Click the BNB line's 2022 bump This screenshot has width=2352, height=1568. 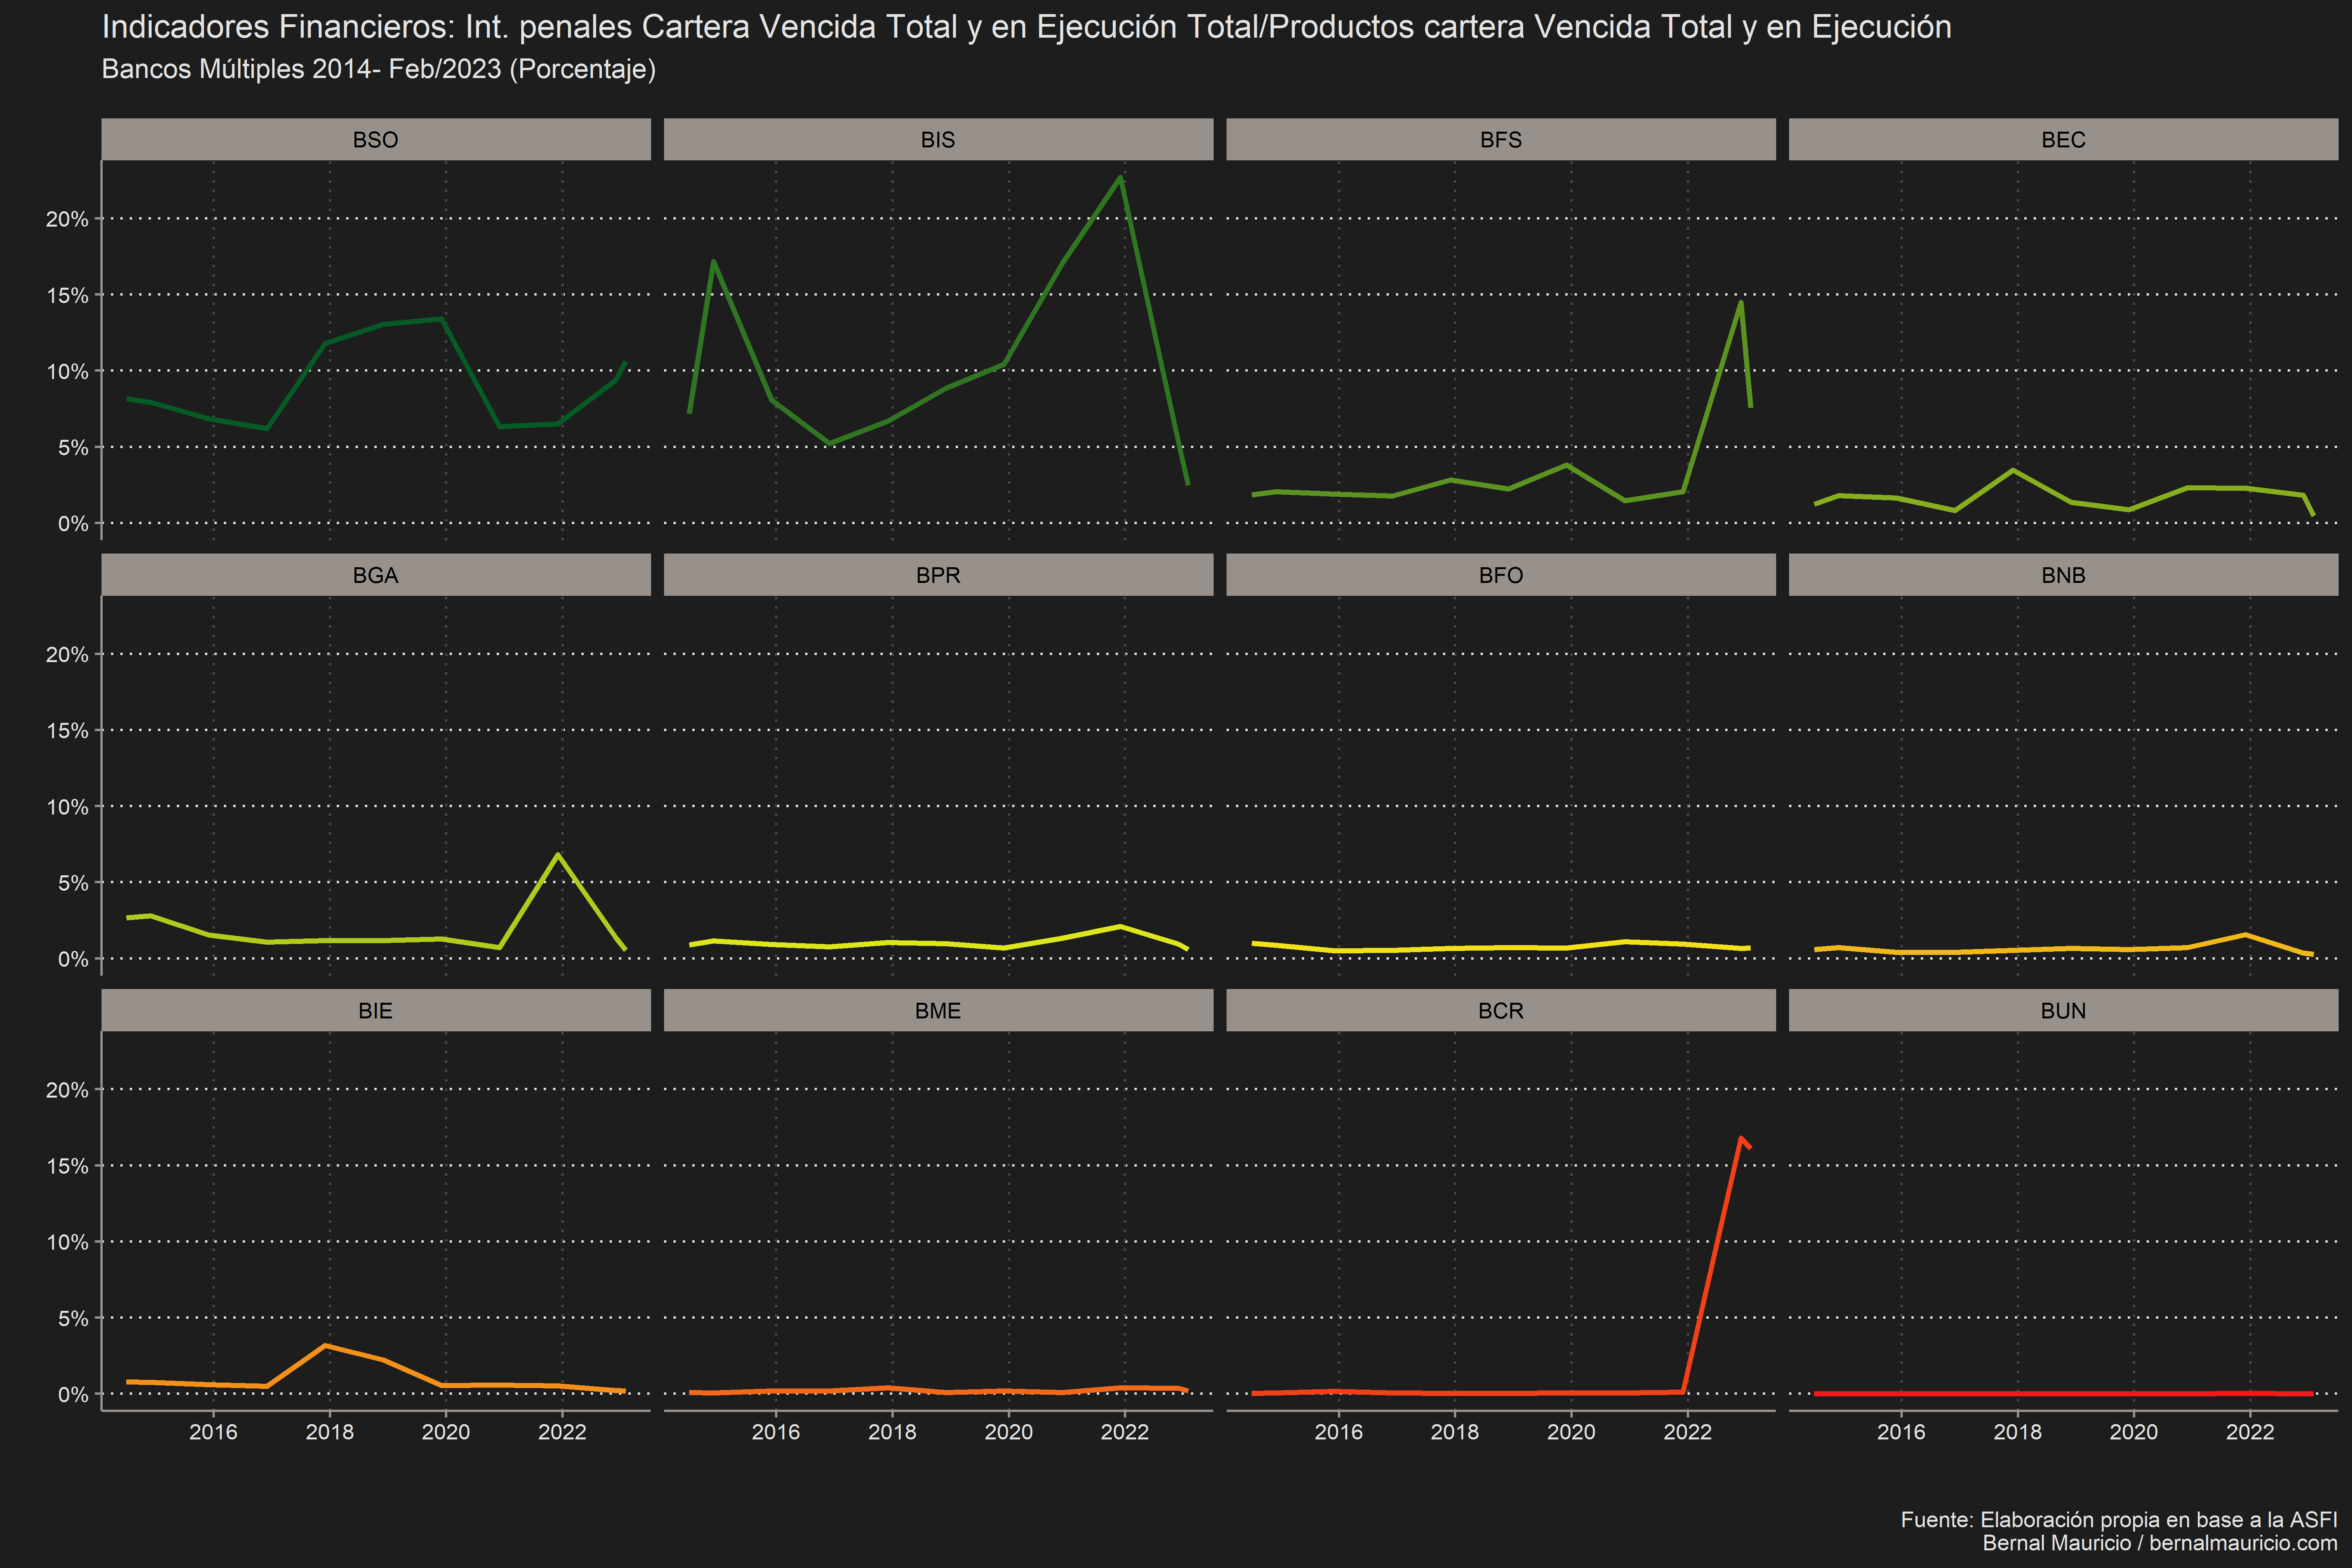[x=2246, y=934]
